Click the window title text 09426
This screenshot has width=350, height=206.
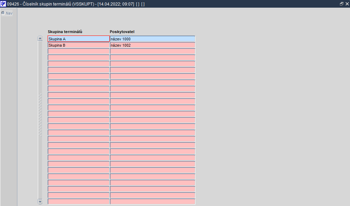[x=13, y=4]
